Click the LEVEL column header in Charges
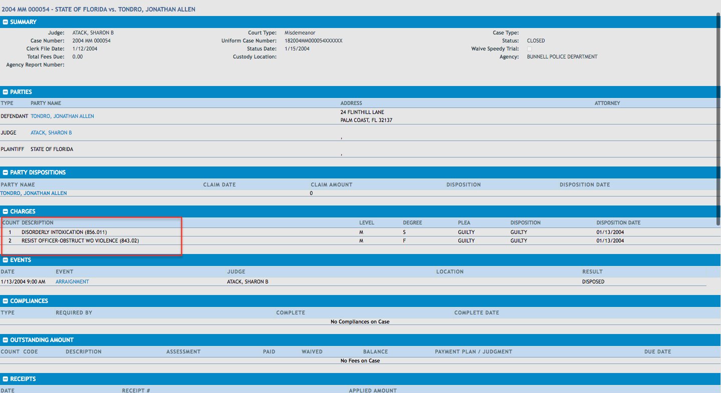 click(x=367, y=222)
